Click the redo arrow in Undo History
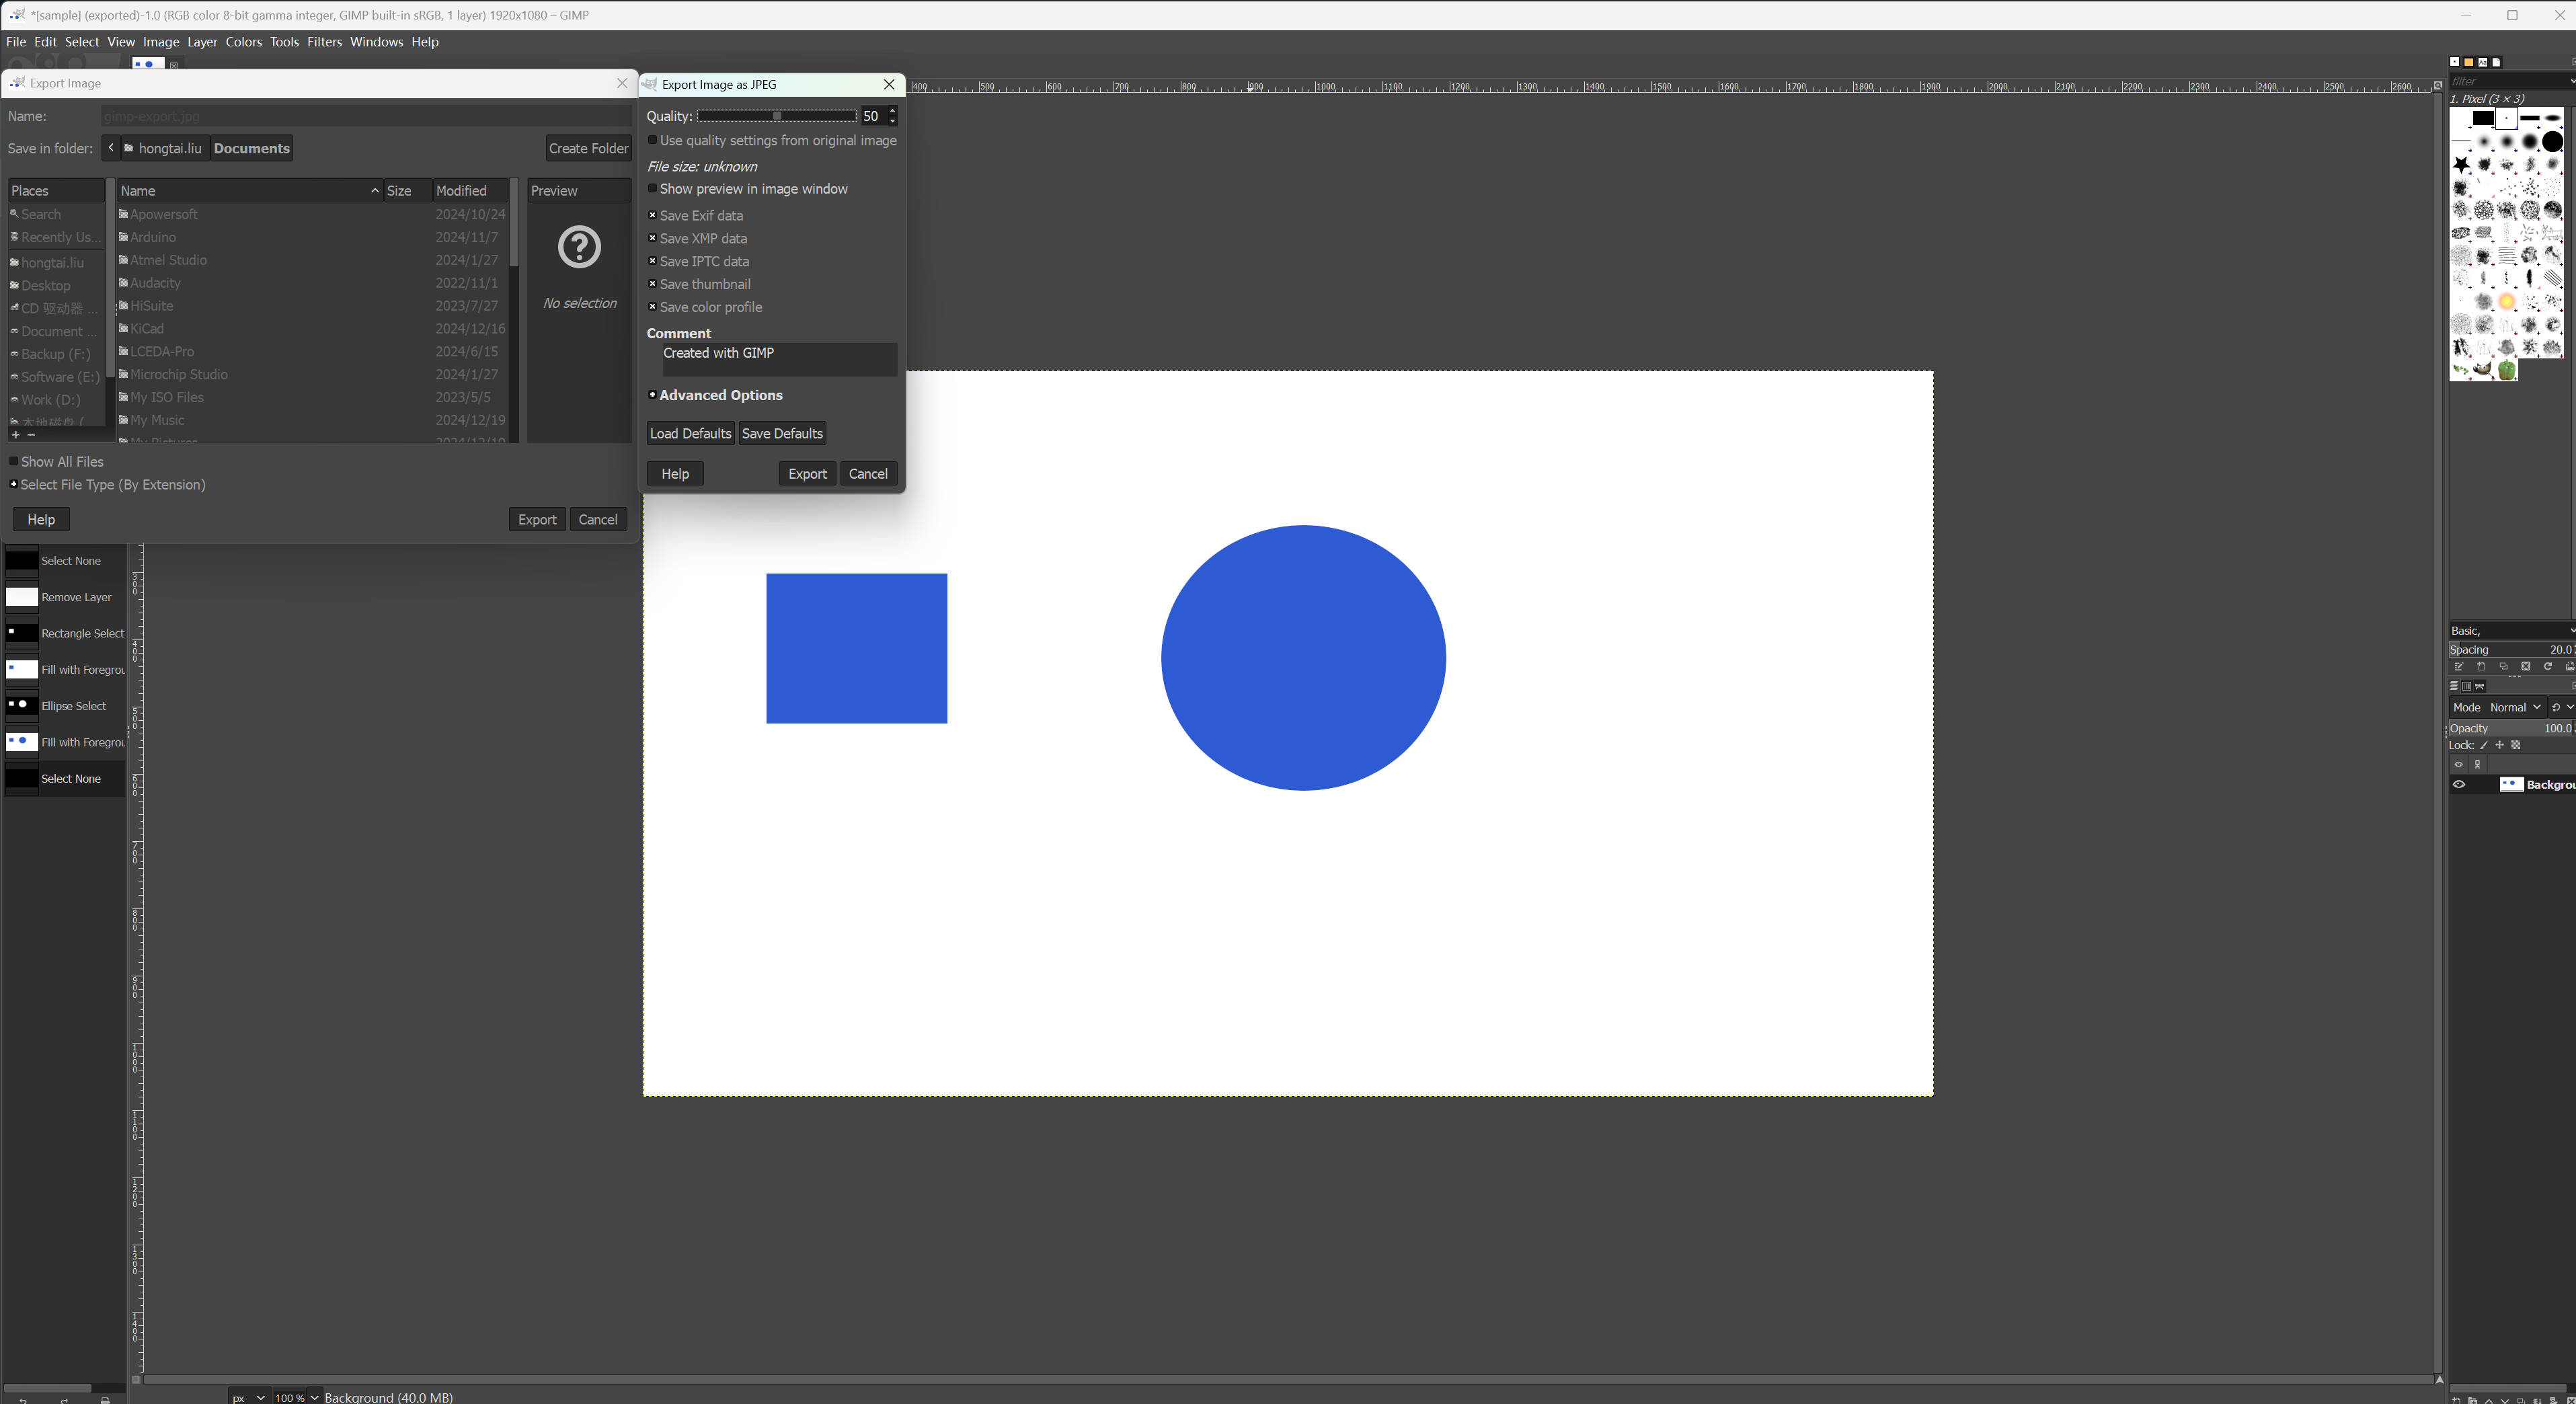 [x=65, y=1400]
